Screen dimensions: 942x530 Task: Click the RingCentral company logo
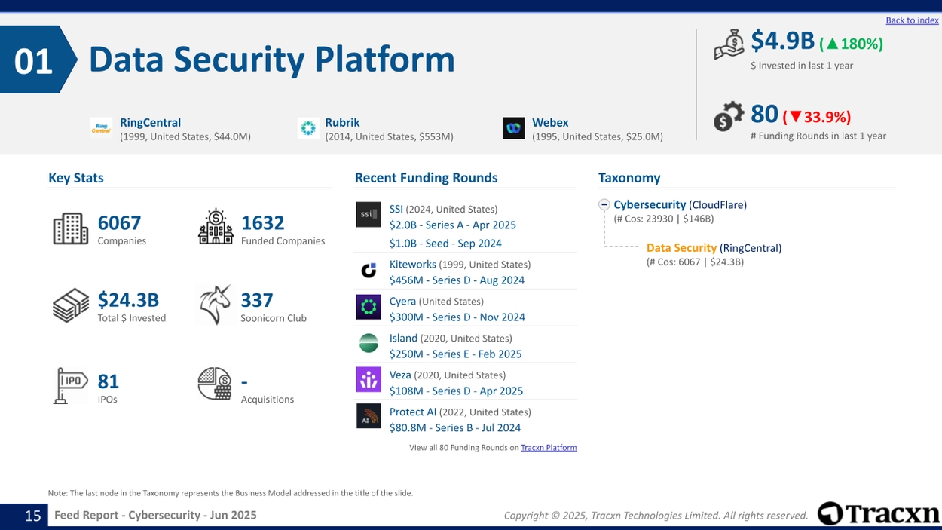pyautogui.click(x=101, y=128)
